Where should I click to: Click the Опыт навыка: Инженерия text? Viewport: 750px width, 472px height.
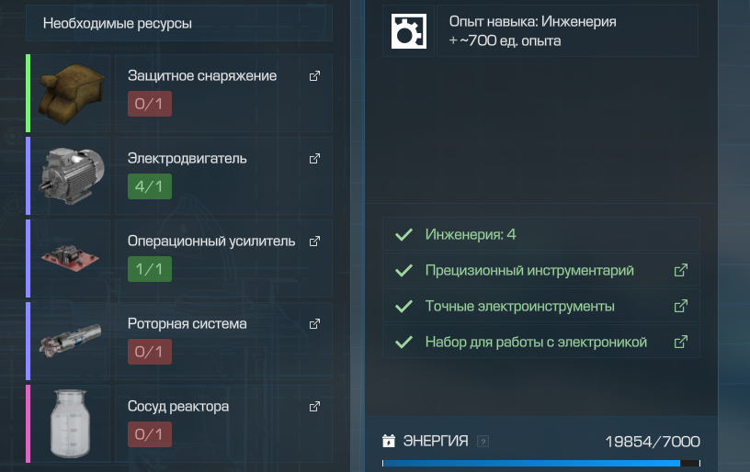[x=532, y=21]
